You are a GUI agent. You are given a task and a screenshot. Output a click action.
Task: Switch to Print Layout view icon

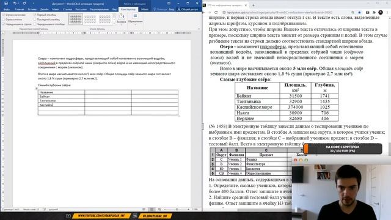152,209
